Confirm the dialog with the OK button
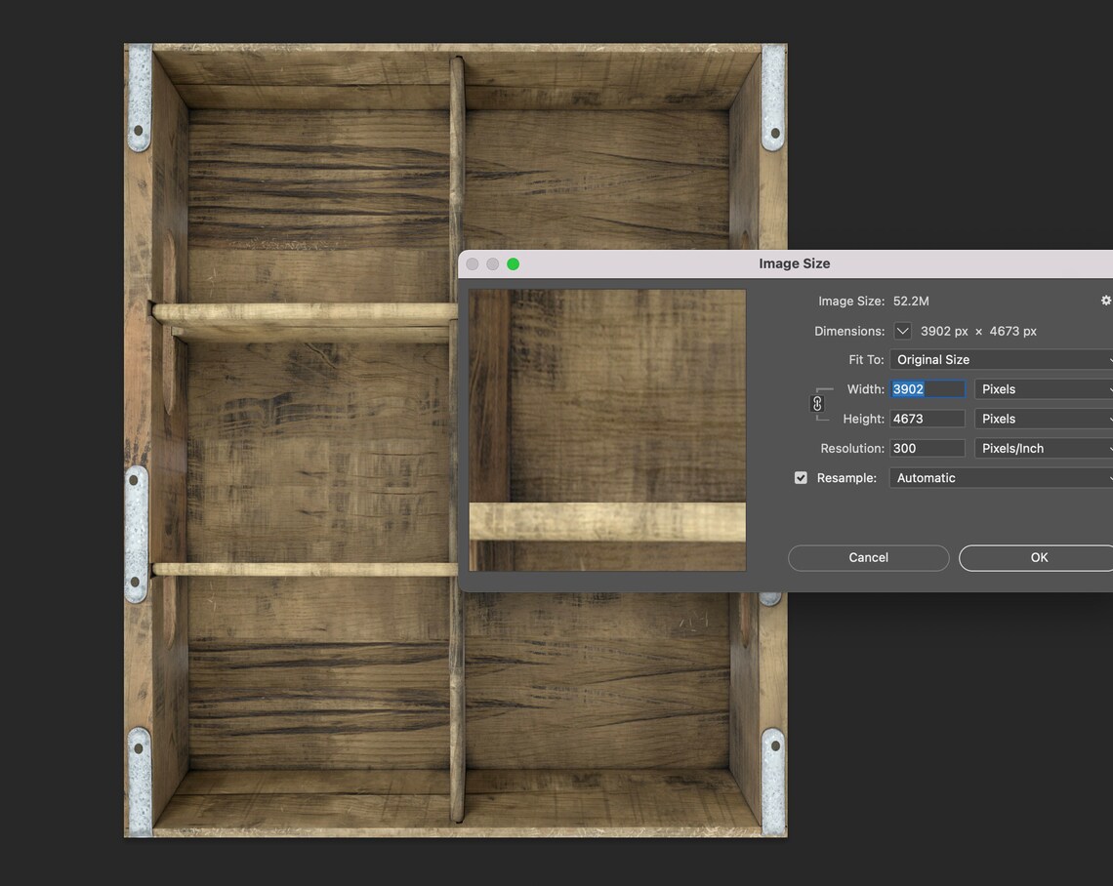This screenshot has height=886, width=1113. click(1036, 557)
